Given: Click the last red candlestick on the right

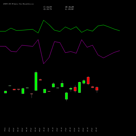Looking at the screenshot, I should (97, 89).
